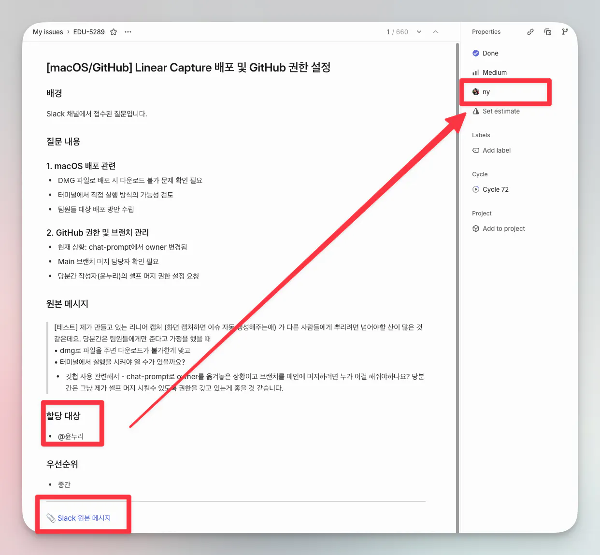Click the issue title Linear Capture 배포
Image resolution: width=600 pixels, height=555 pixels.
pos(188,67)
